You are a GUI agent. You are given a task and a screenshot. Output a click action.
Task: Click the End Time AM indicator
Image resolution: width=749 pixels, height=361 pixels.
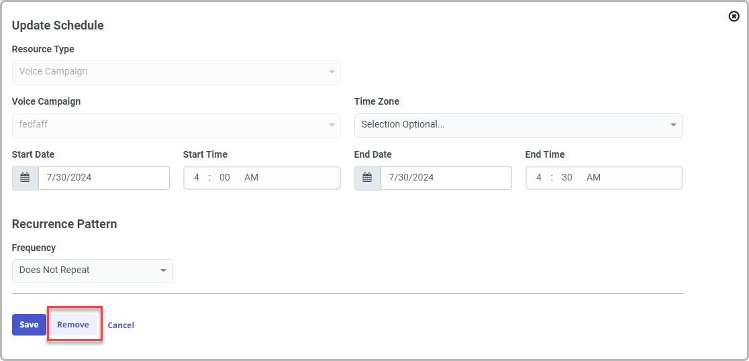[593, 178]
